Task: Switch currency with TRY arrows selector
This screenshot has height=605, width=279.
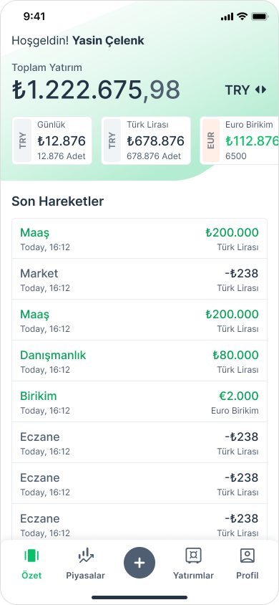Action: 245,90
